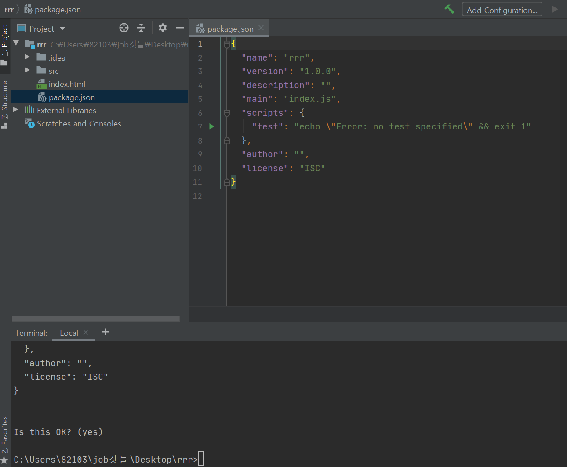Click the rrr project module icon in tree
The width and height of the screenshot is (567, 467).
(29, 44)
